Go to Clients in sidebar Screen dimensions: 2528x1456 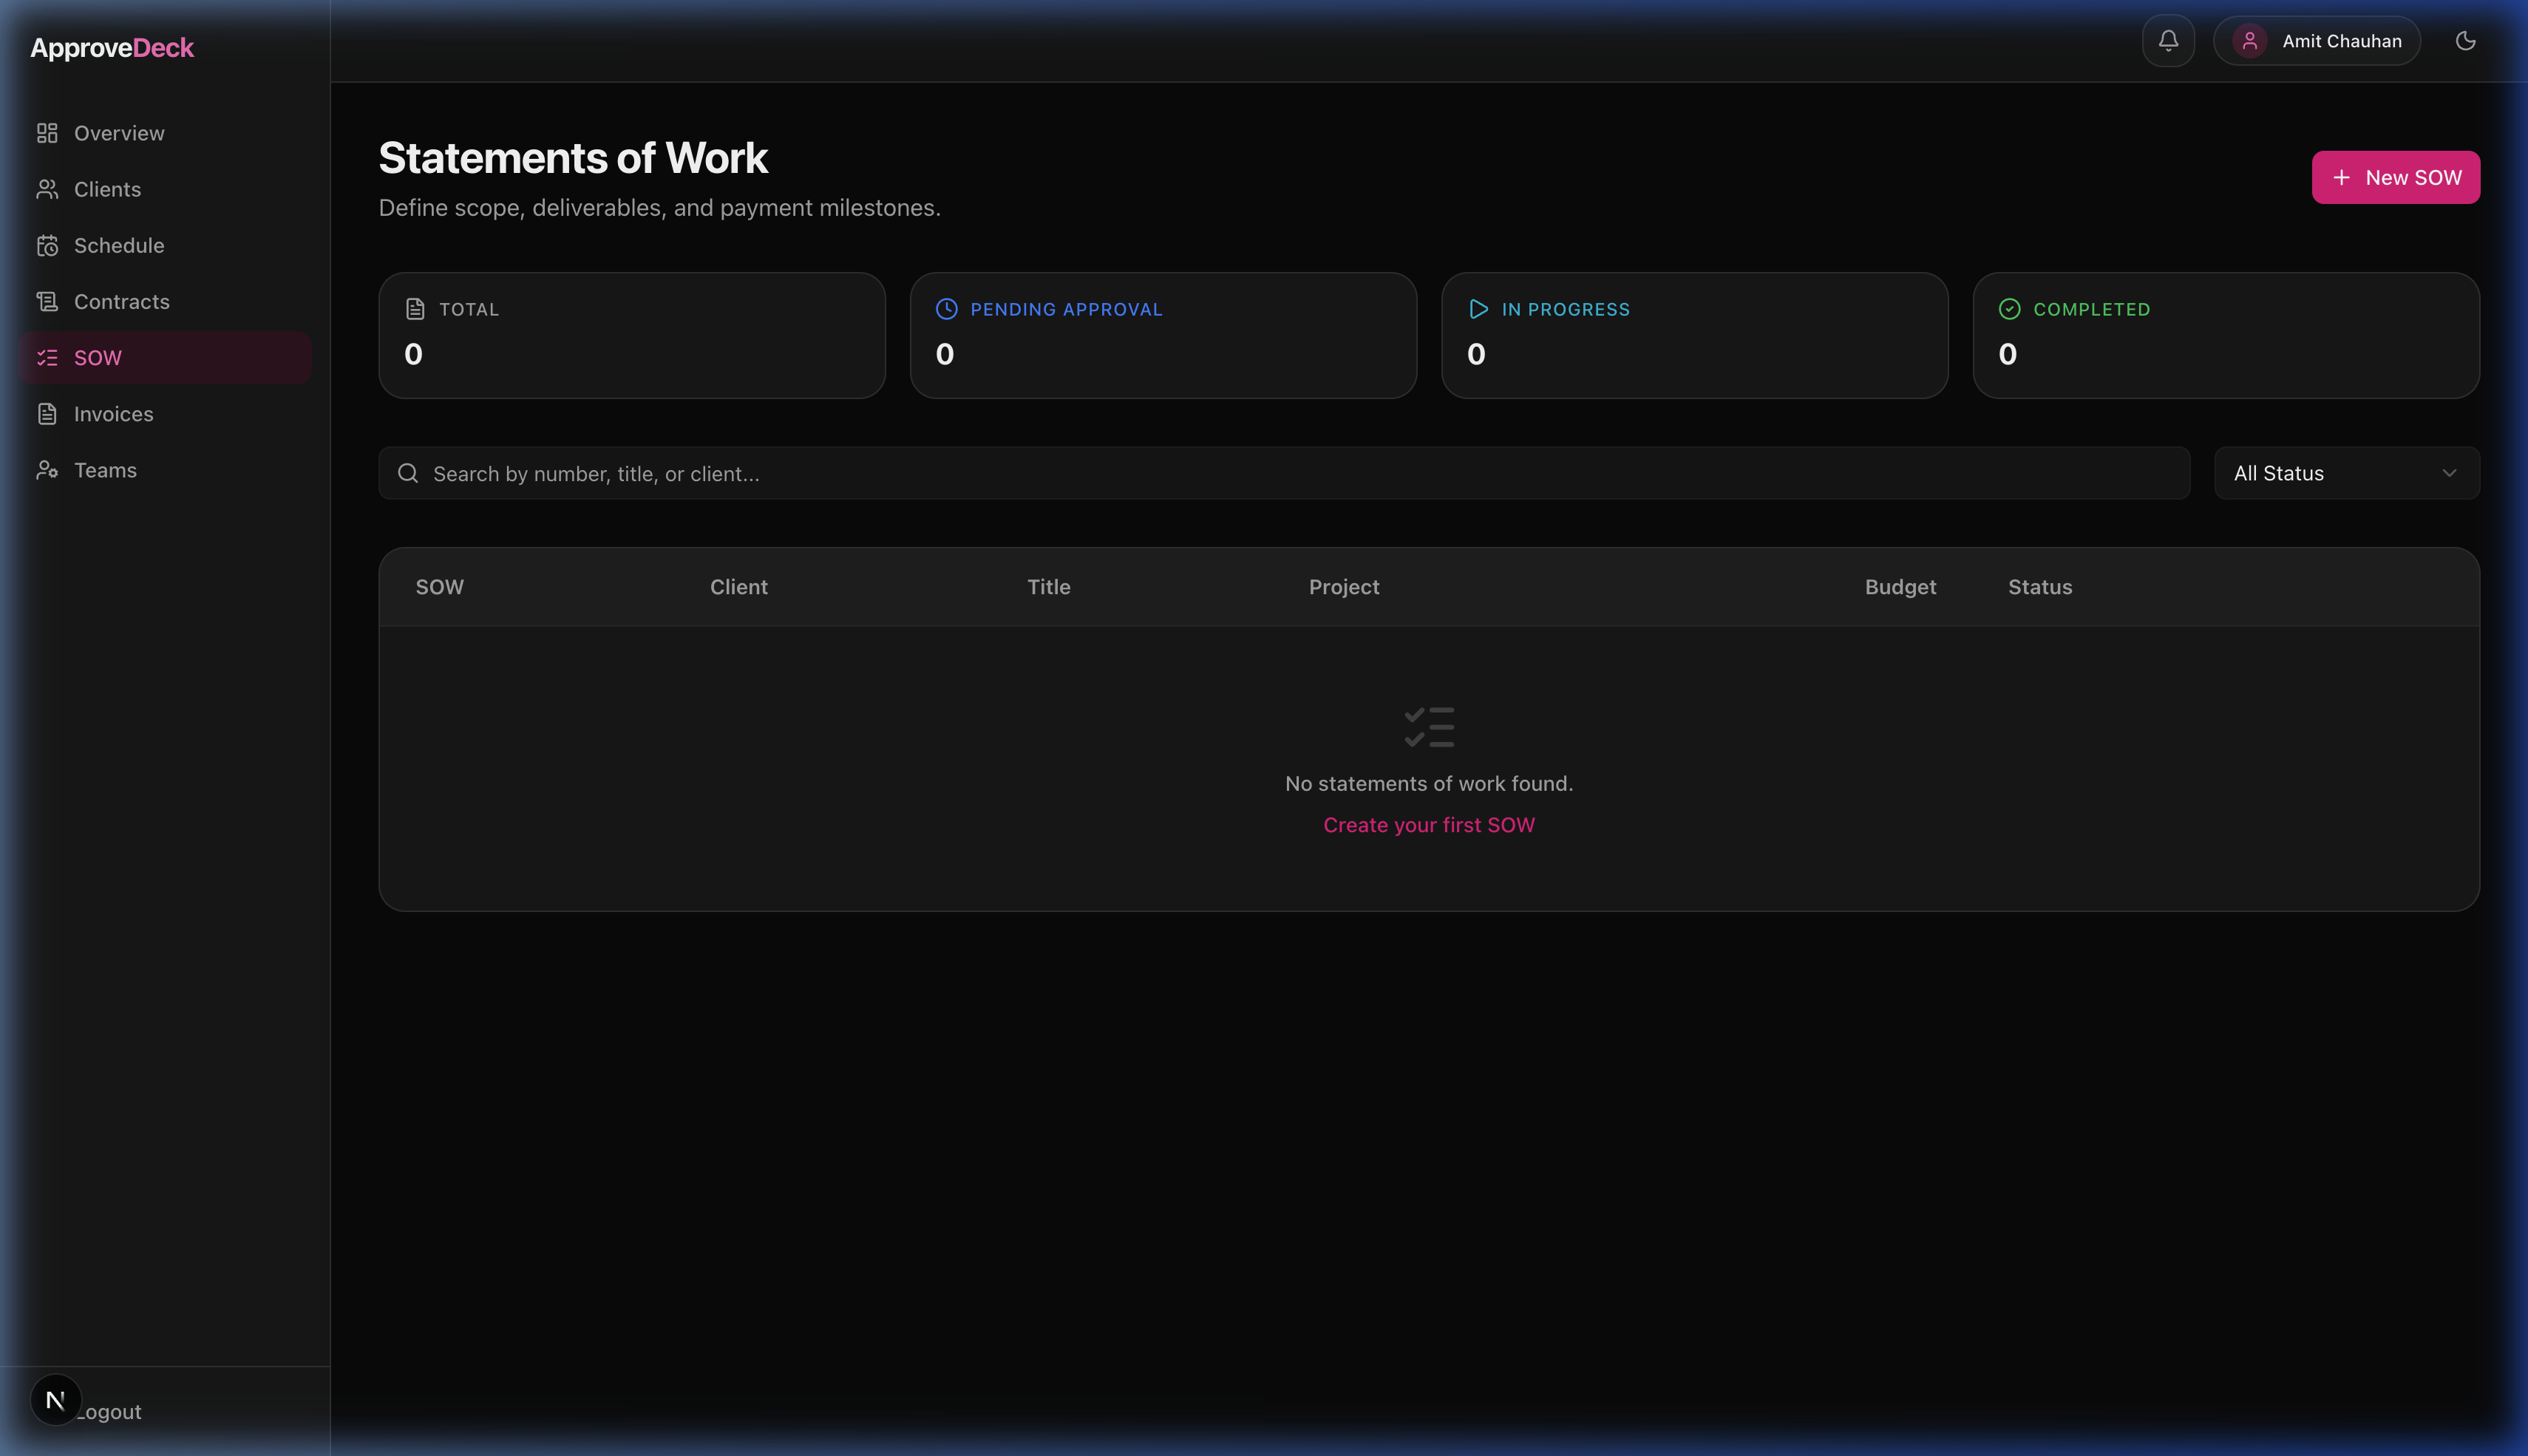pyautogui.click(x=106, y=189)
